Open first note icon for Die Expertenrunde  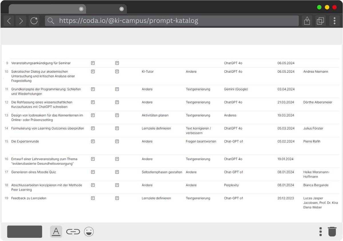[x=93, y=141]
